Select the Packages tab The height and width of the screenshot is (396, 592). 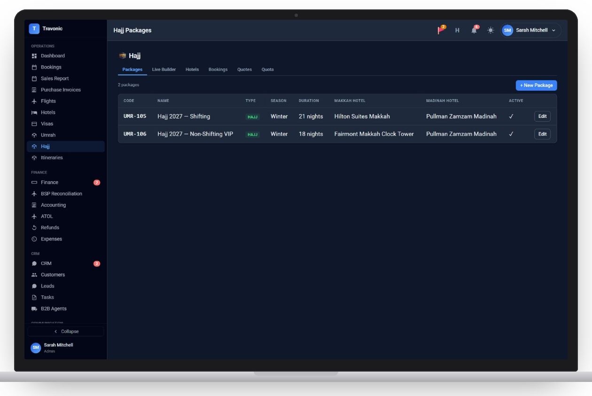pos(132,70)
